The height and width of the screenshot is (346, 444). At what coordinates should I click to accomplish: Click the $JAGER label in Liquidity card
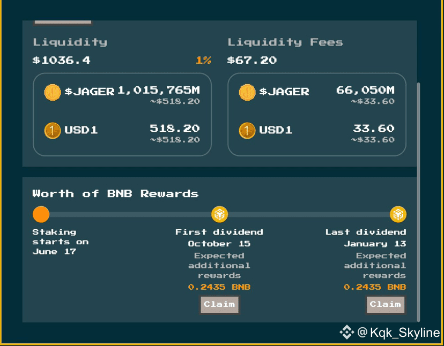pyautogui.click(x=90, y=92)
